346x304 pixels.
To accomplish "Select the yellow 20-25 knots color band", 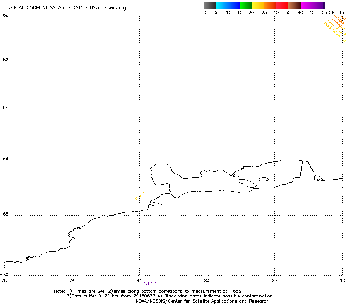I will coord(258,6).
